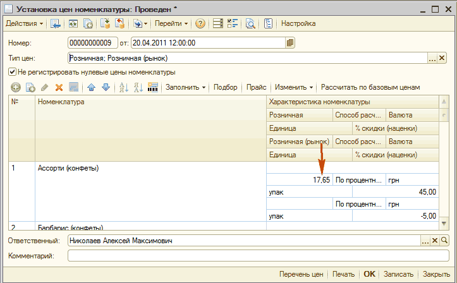Copy row using document-plus icon
457x283 pixels.
(x=30, y=87)
